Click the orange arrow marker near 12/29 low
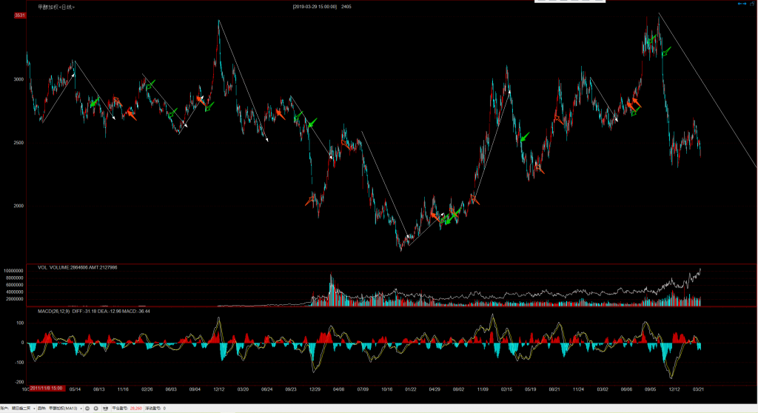The image size is (758, 413). [310, 201]
